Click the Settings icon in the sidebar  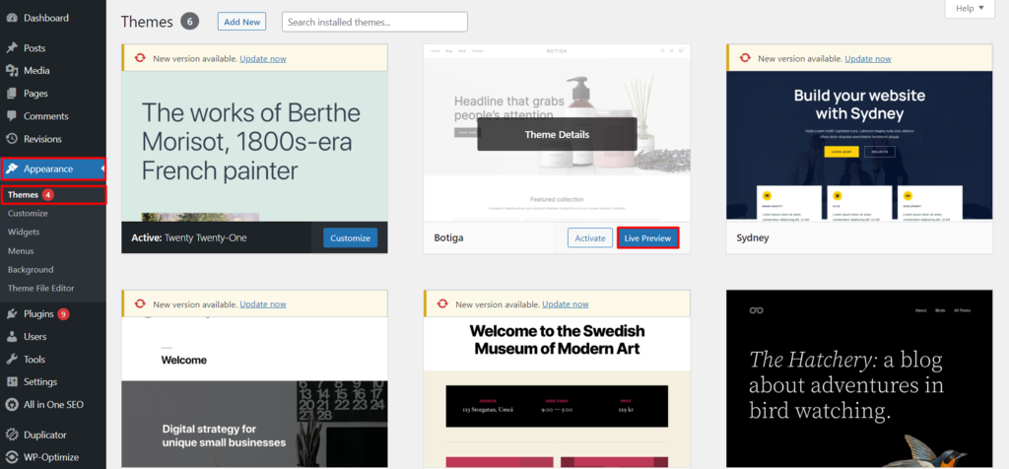(x=12, y=382)
